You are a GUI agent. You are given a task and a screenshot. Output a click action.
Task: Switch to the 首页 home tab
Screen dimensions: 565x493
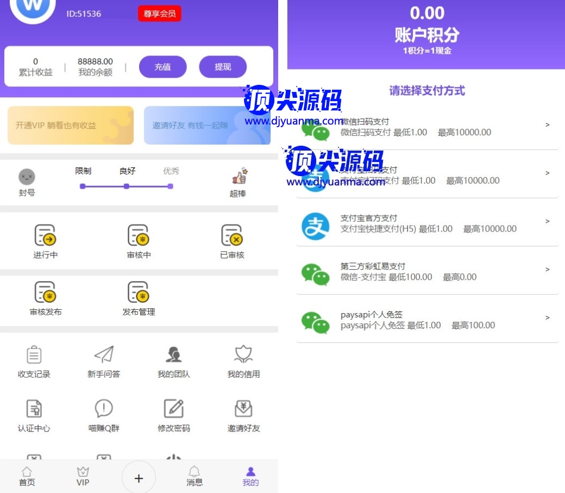(27, 477)
